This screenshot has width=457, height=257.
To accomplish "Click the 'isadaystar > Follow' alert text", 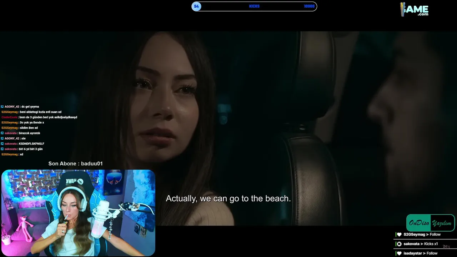I will click(x=421, y=253).
